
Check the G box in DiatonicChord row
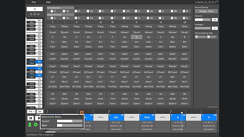point(136,18)
